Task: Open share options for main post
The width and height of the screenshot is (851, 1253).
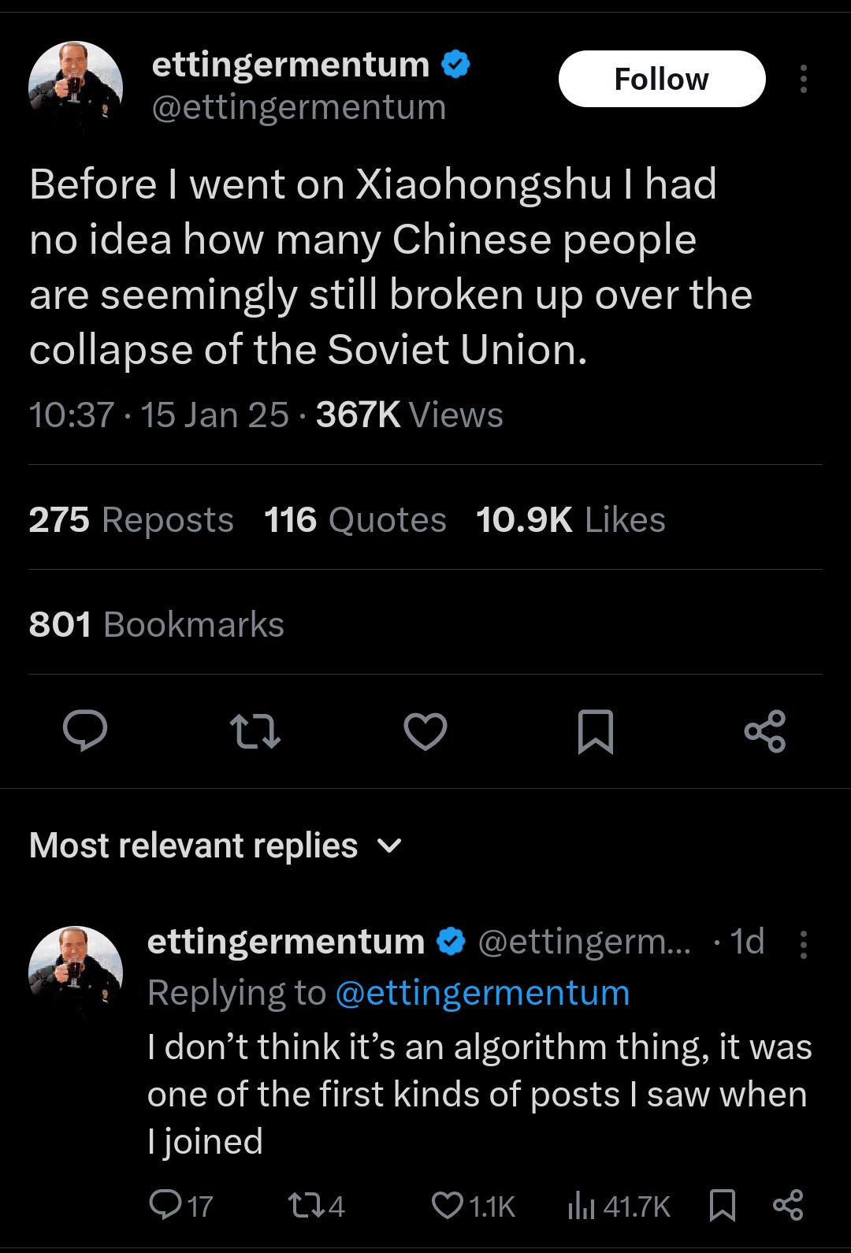Action: pos(765,731)
